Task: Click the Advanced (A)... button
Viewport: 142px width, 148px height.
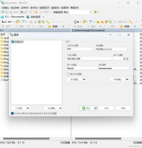Action: (118, 79)
